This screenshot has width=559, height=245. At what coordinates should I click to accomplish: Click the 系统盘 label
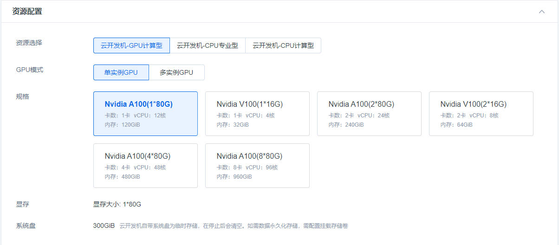pyautogui.click(x=26, y=226)
